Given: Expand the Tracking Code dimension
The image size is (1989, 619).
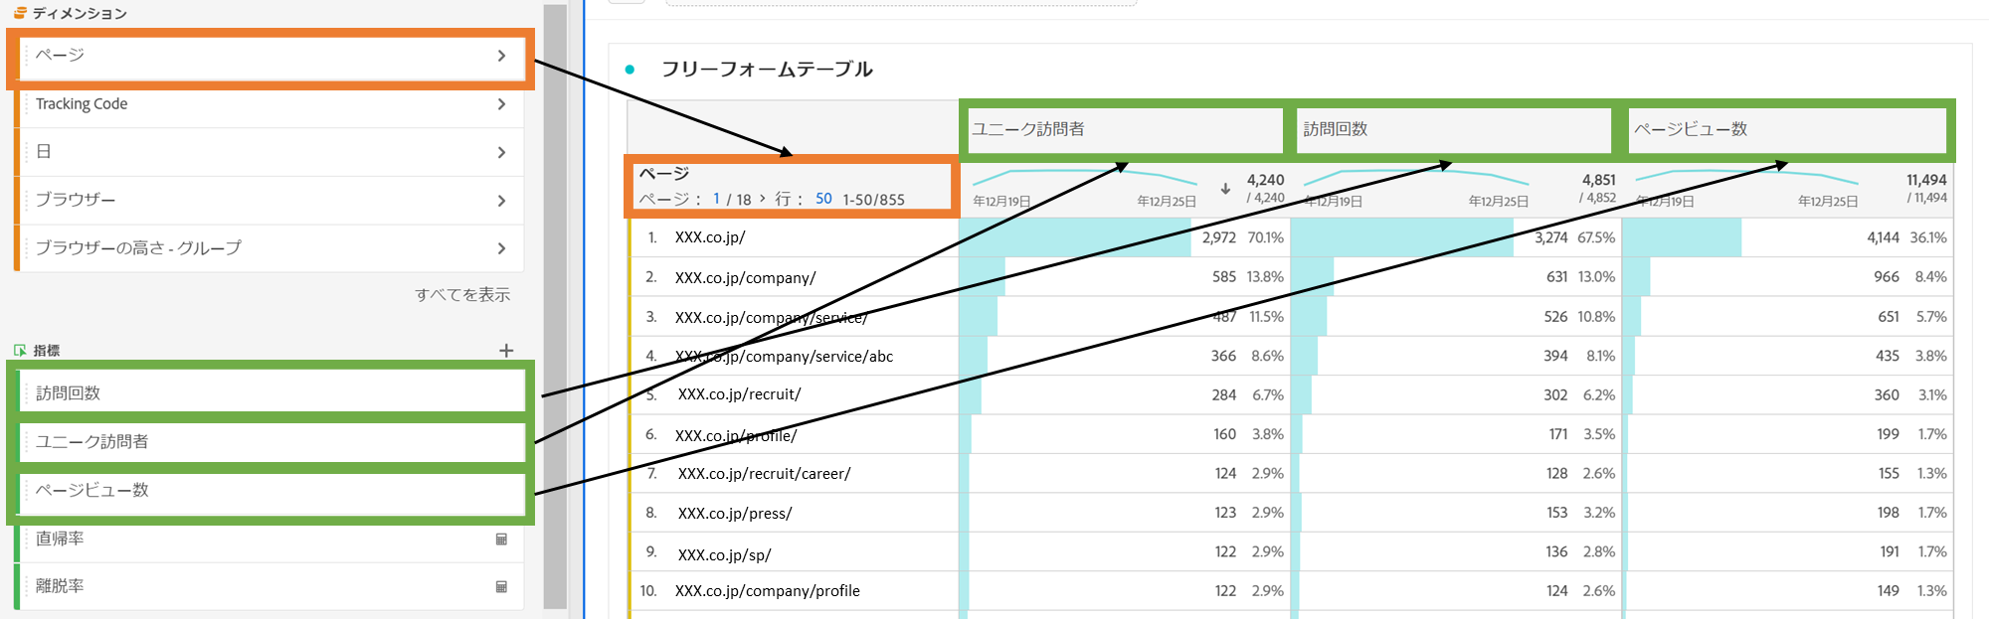Looking at the screenshot, I should [503, 103].
